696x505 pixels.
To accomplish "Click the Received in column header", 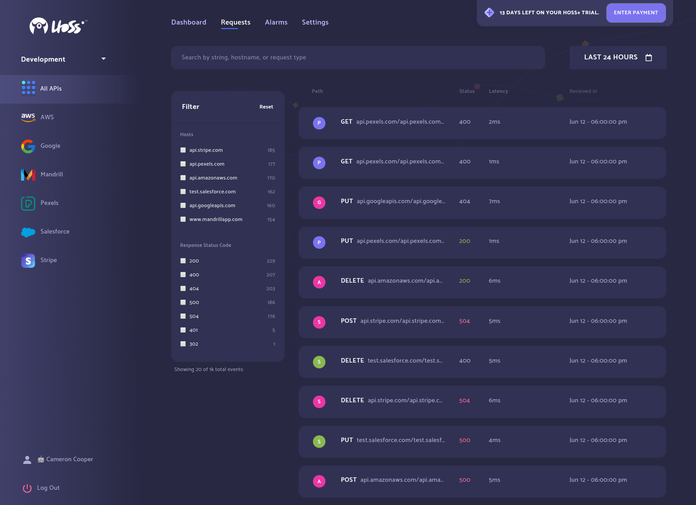I will click(583, 91).
